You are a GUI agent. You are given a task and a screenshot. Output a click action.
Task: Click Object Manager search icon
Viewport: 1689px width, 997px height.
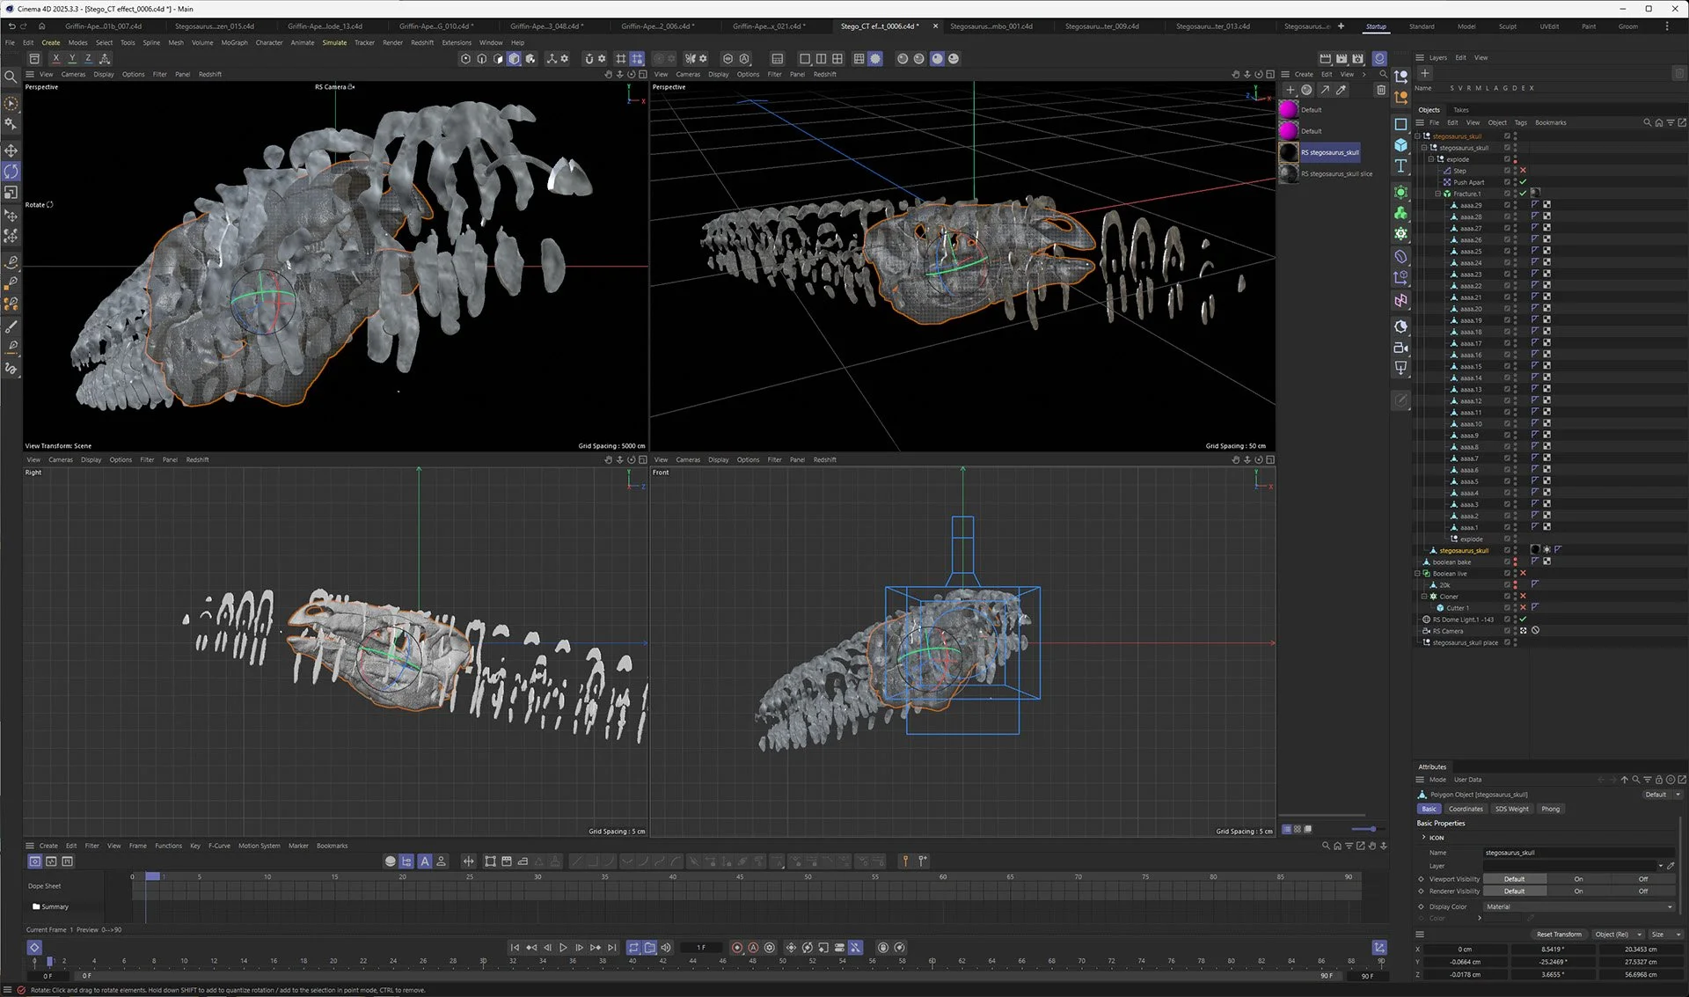1647,123
